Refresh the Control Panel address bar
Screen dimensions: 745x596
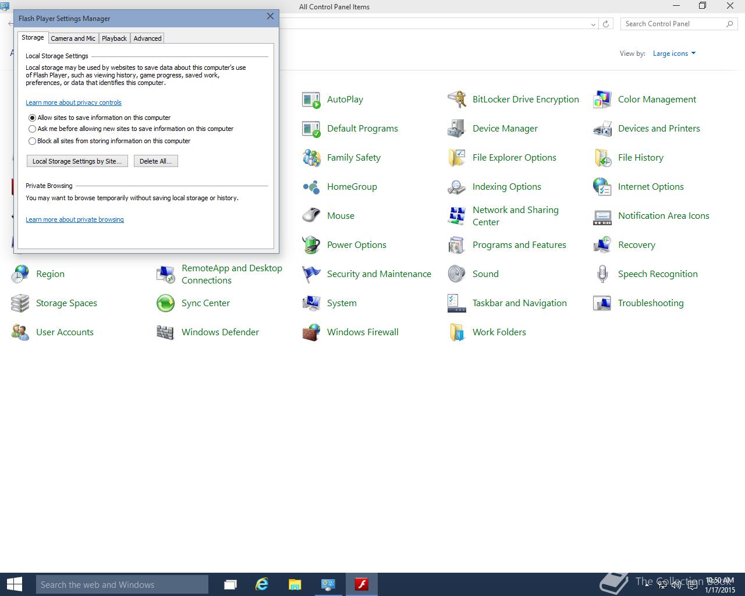coord(606,24)
